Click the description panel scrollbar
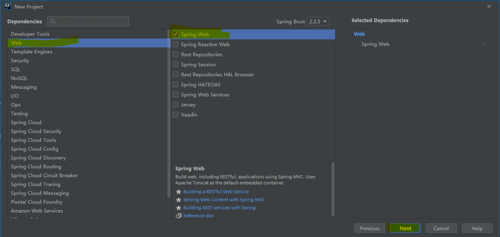The height and width of the screenshot is (237, 500). click(333, 189)
